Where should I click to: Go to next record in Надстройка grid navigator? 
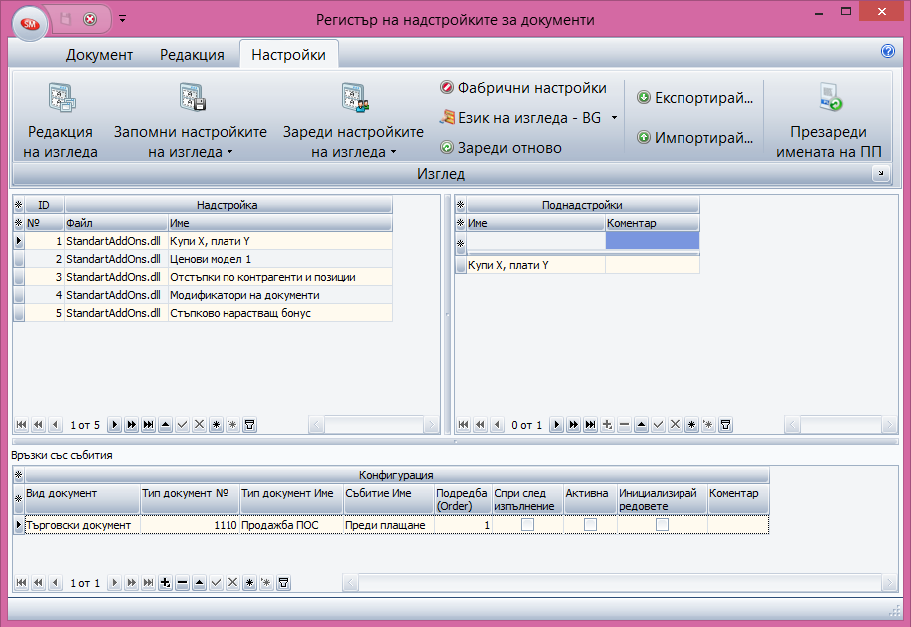tap(115, 425)
